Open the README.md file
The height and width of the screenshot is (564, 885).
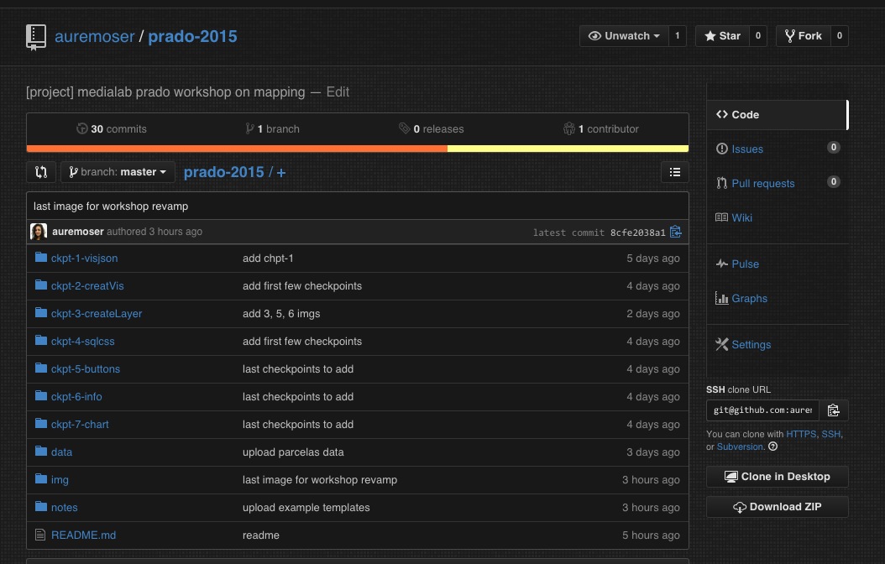point(83,535)
